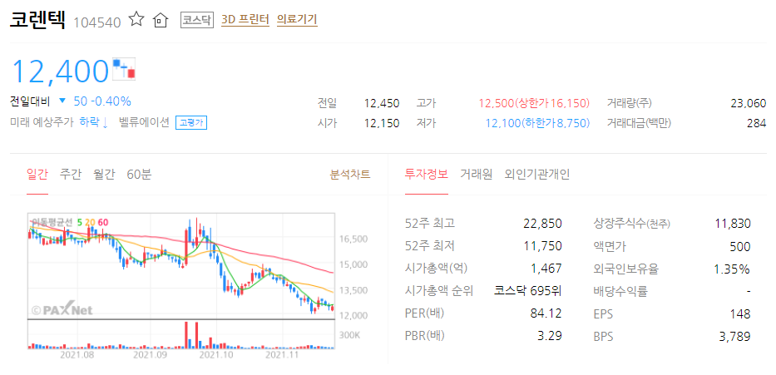Viewport: 776px width, 375px height.
Task: Click the 상장주식수 value 11,830
Action: click(733, 224)
